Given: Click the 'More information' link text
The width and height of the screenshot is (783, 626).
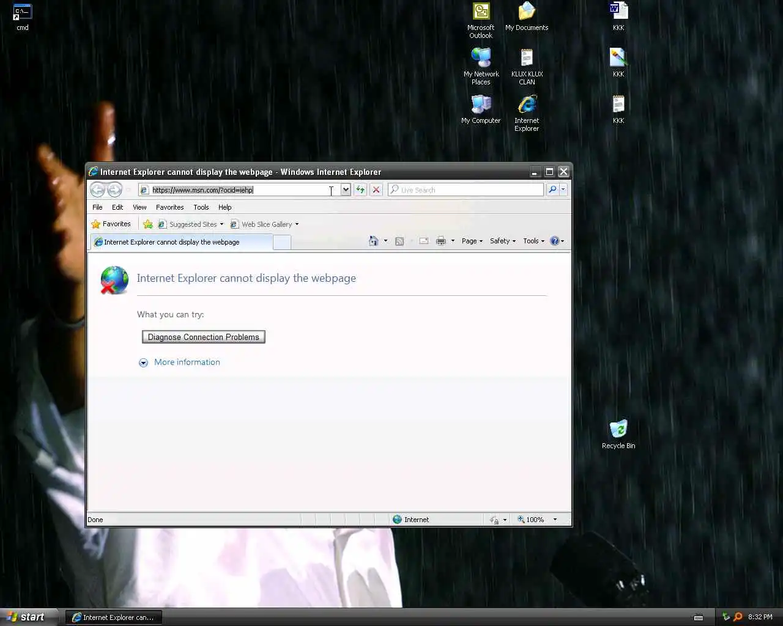Looking at the screenshot, I should [187, 362].
